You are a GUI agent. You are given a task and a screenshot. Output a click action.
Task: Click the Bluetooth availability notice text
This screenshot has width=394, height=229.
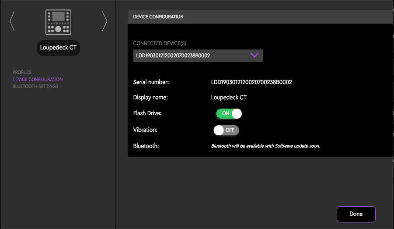(x=265, y=146)
